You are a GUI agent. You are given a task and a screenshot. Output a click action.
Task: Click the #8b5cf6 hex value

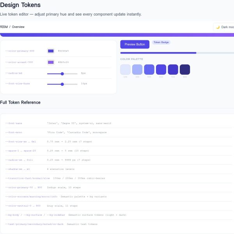pos(64,62)
